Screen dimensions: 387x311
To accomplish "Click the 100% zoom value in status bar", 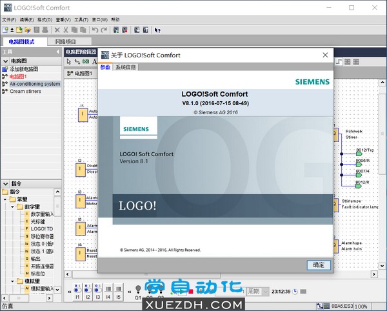I will [361, 306].
